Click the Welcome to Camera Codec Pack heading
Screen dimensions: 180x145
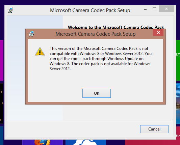116,27
